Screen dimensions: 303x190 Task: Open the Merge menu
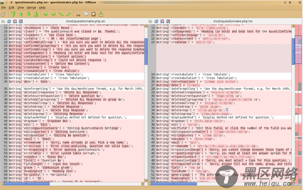[31, 8]
